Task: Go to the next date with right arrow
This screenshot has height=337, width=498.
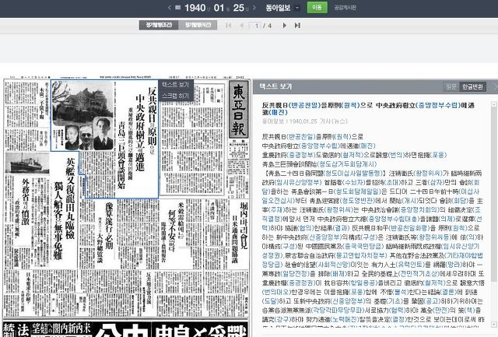Action: [254, 8]
